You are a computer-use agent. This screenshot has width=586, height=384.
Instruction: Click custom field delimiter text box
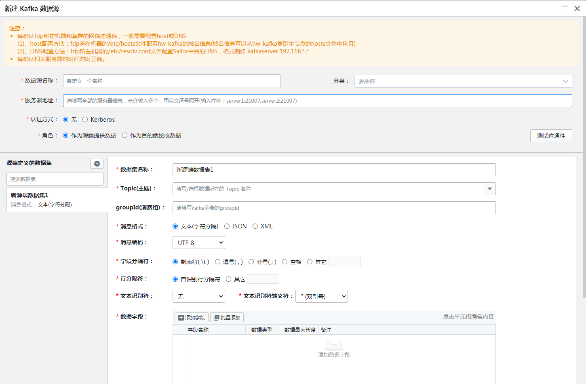345,262
